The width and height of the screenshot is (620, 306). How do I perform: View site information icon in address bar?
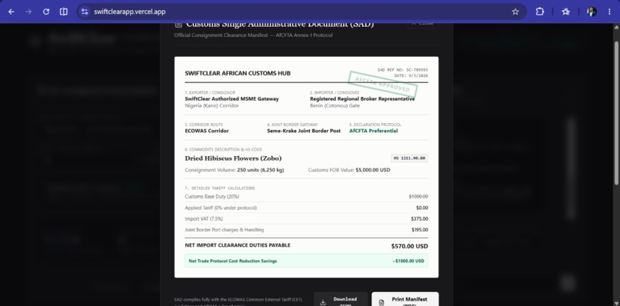[x=84, y=12]
